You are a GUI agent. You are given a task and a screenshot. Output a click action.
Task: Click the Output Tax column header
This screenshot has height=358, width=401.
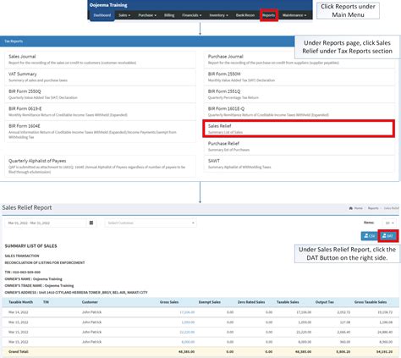click(x=325, y=302)
